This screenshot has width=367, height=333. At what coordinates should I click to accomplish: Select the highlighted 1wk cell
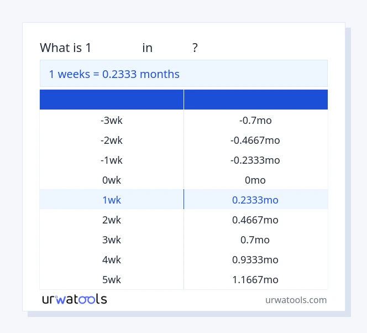[x=112, y=200]
